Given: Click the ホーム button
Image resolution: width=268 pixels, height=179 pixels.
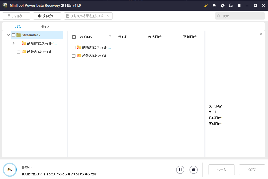Looking at the screenshot, I should (221, 170).
